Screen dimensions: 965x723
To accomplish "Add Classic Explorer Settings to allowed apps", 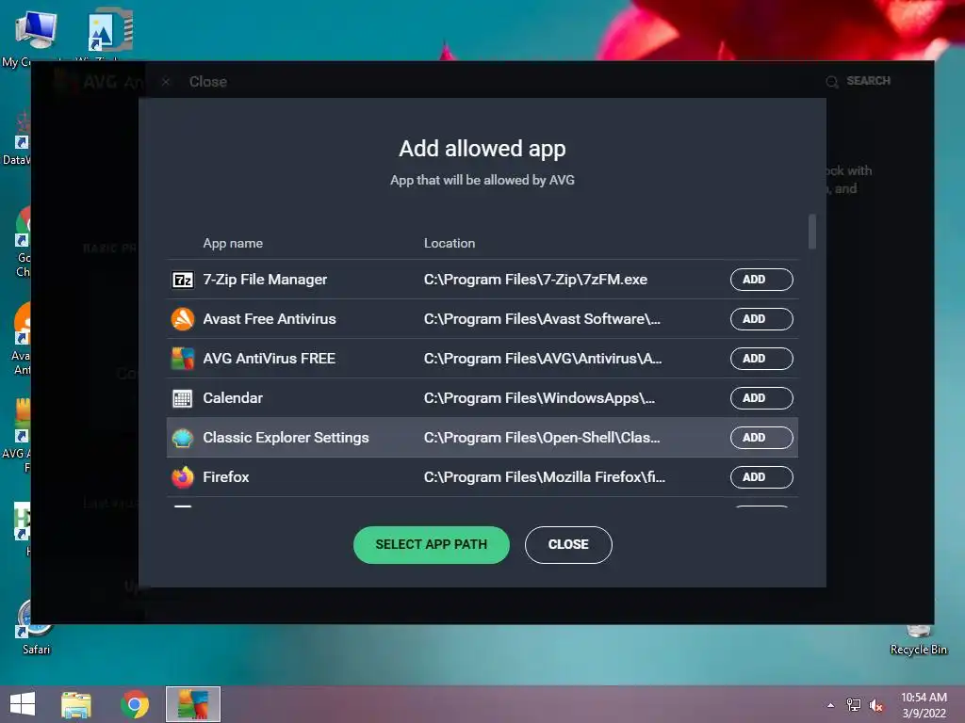I will [x=761, y=438].
